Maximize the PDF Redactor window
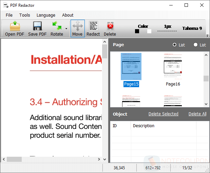The width and height of the screenshot is (210, 173). pos(186,5)
